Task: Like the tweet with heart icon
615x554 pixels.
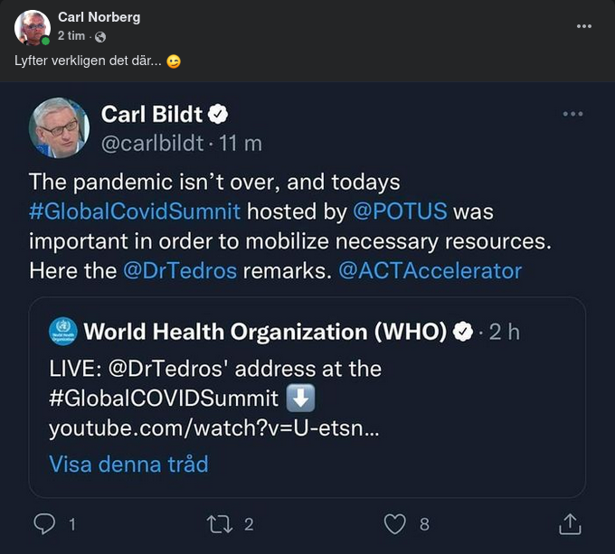Action: 394,523
